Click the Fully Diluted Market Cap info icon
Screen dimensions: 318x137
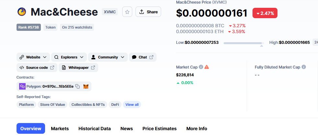[x=304, y=67]
